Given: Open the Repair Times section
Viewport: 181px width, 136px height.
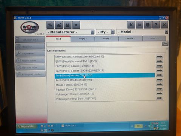Looking at the screenshot, I should click(30, 60).
